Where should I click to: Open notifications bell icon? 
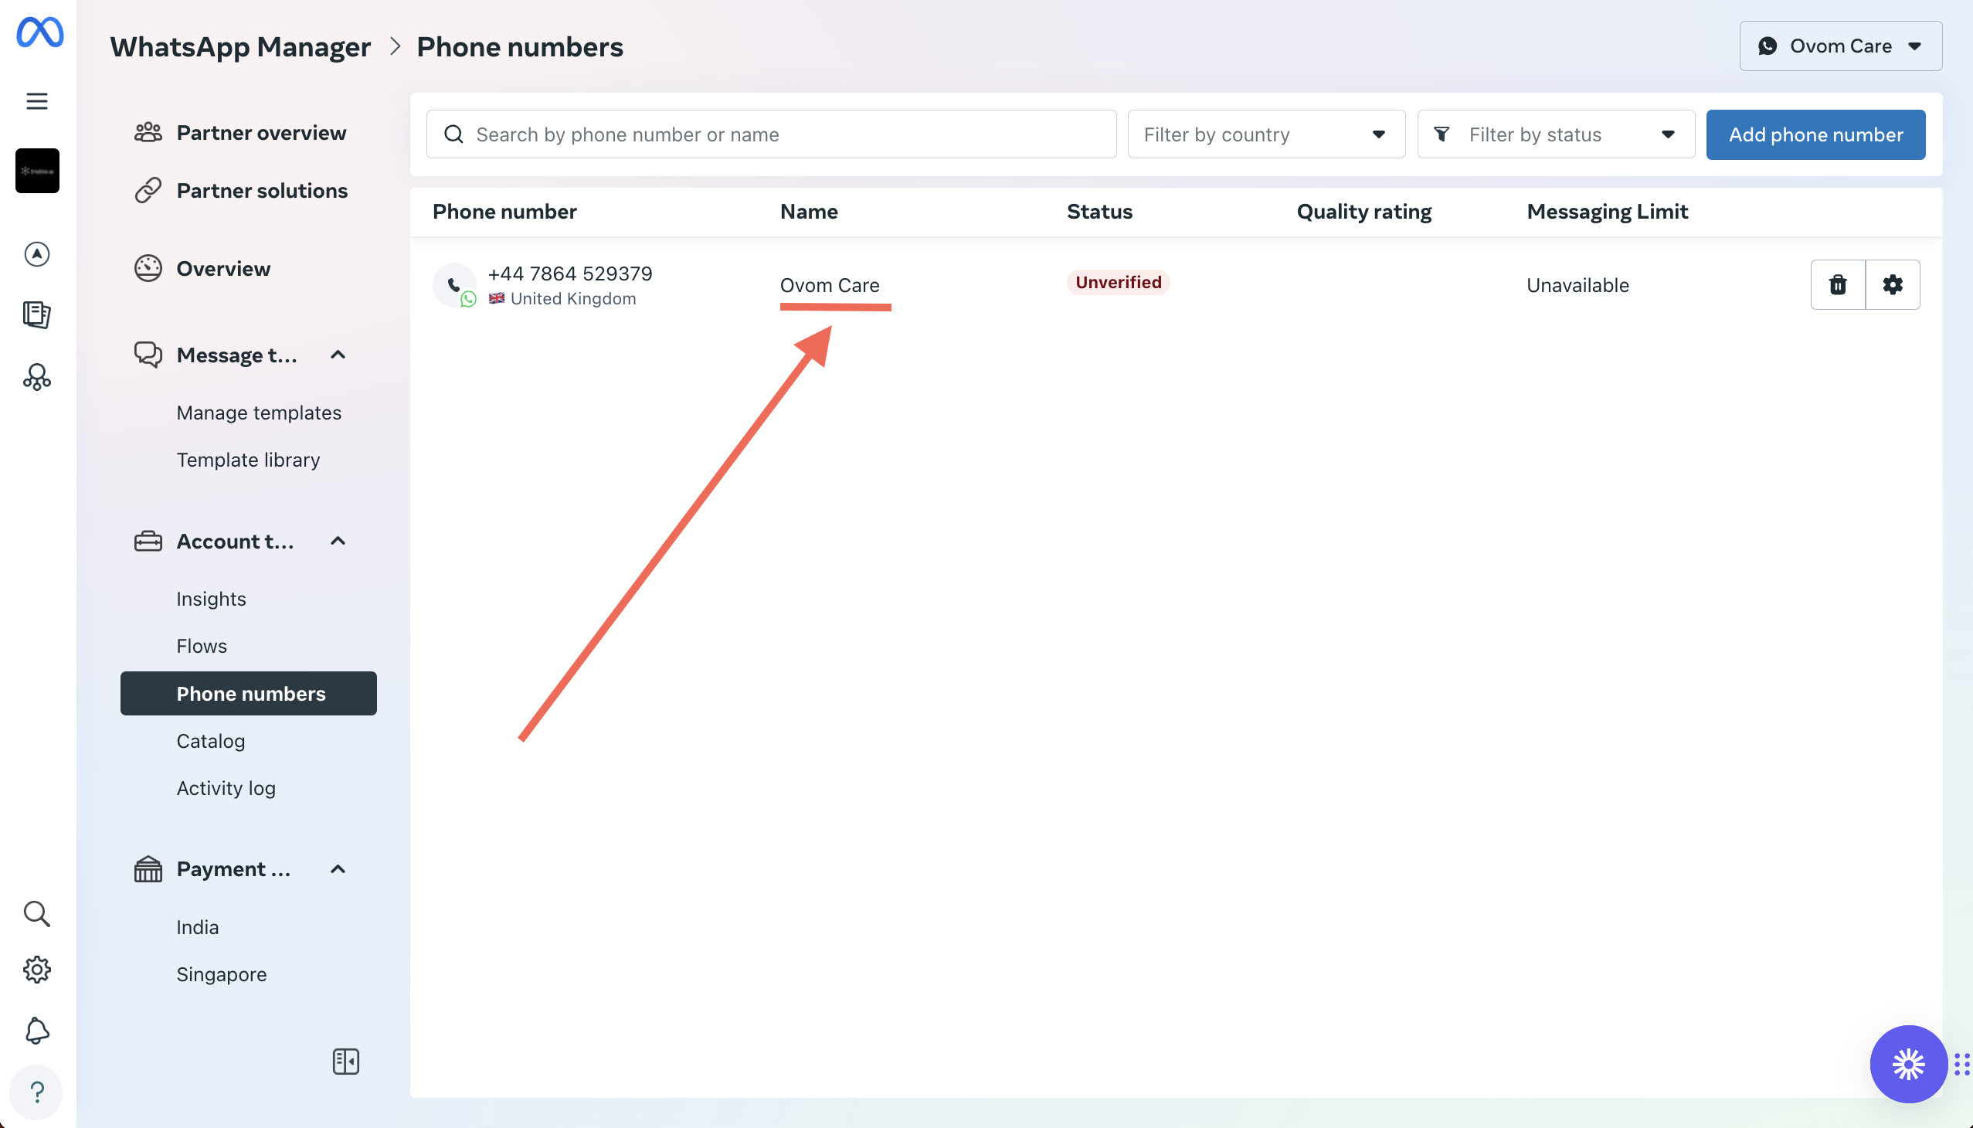(x=37, y=1031)
